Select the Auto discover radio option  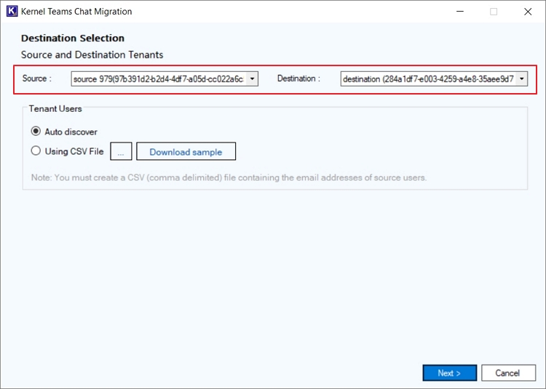point(36,132)
